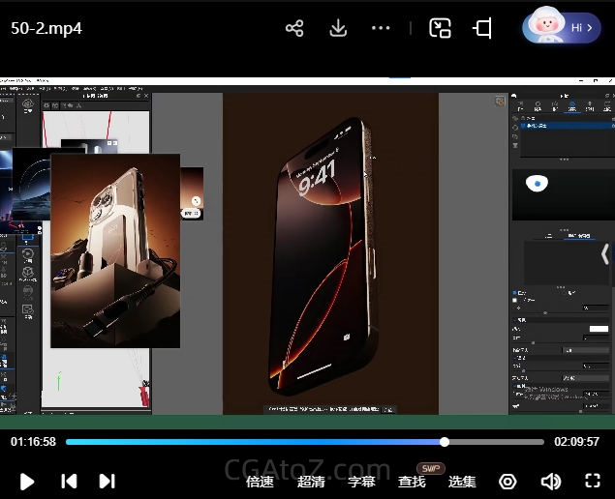This screenshot has height=499, width=615.
Task: Skip to the previous video
Action: point(69,481)
